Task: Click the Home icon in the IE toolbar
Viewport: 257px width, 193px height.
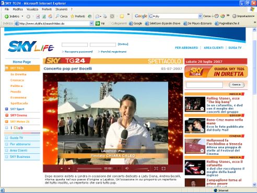Action: (x=50, y=16)
